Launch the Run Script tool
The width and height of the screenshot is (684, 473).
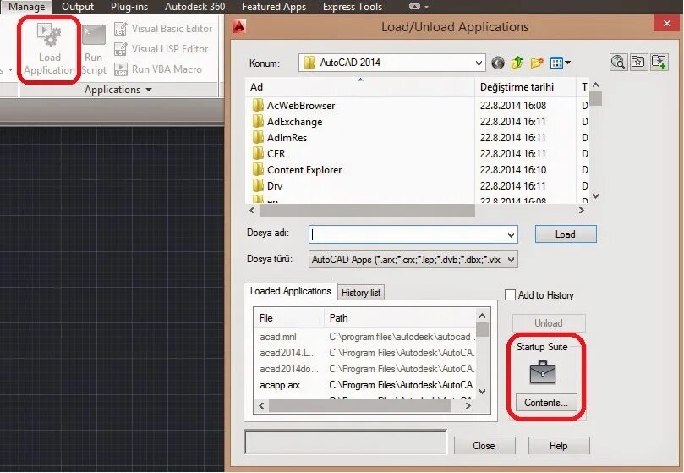93,49
